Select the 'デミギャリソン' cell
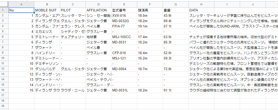 (x=47, y=64)
